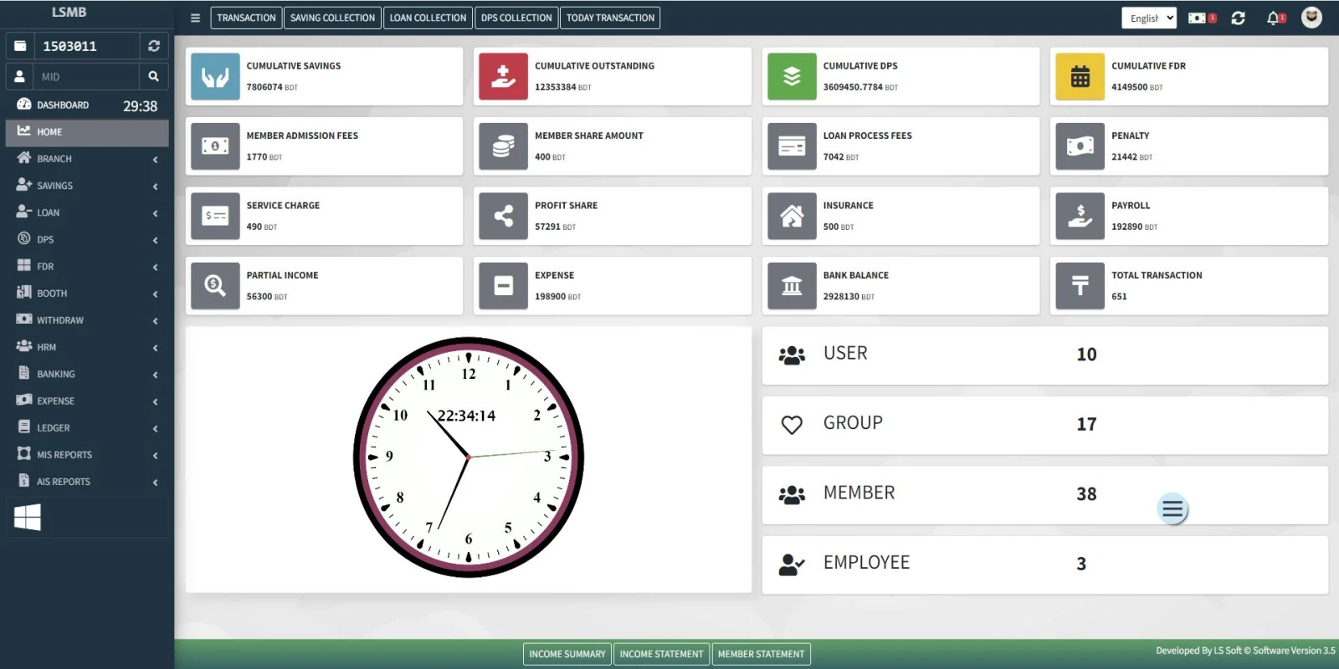Image resolution: width=1339 pixels, height=669 pixels.
Task: Click the member search magnifier icon
Action: pyautogui.click(x=153, y=76)
